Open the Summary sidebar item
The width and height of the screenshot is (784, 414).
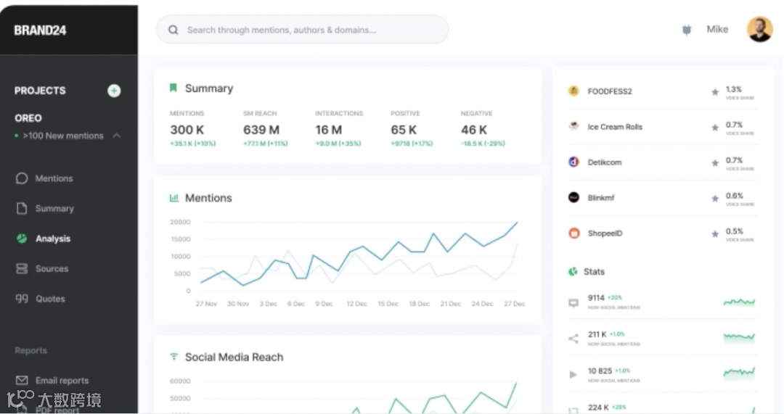pos(54,209)
